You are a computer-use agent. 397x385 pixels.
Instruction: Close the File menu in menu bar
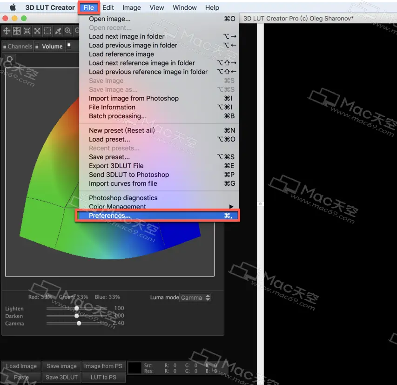point(88,7)
